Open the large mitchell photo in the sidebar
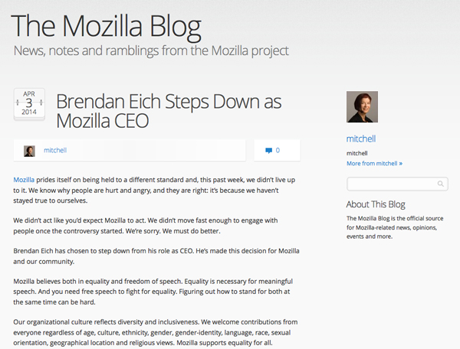The height and width of the screenshot is (349, 460). (362, 108)
